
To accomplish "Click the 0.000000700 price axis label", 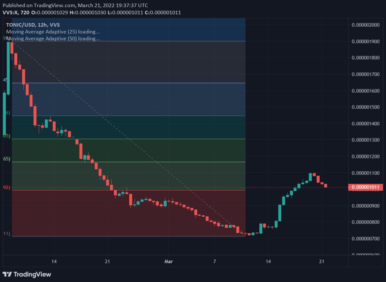I will (x=366, y=238).
